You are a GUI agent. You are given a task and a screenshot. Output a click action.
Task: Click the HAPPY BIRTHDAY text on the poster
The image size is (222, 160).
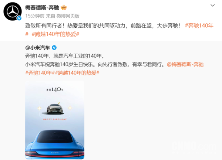click(55, 119)
